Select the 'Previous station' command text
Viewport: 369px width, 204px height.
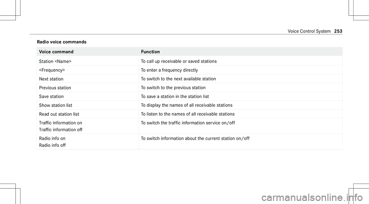click(x=55, y=88)
